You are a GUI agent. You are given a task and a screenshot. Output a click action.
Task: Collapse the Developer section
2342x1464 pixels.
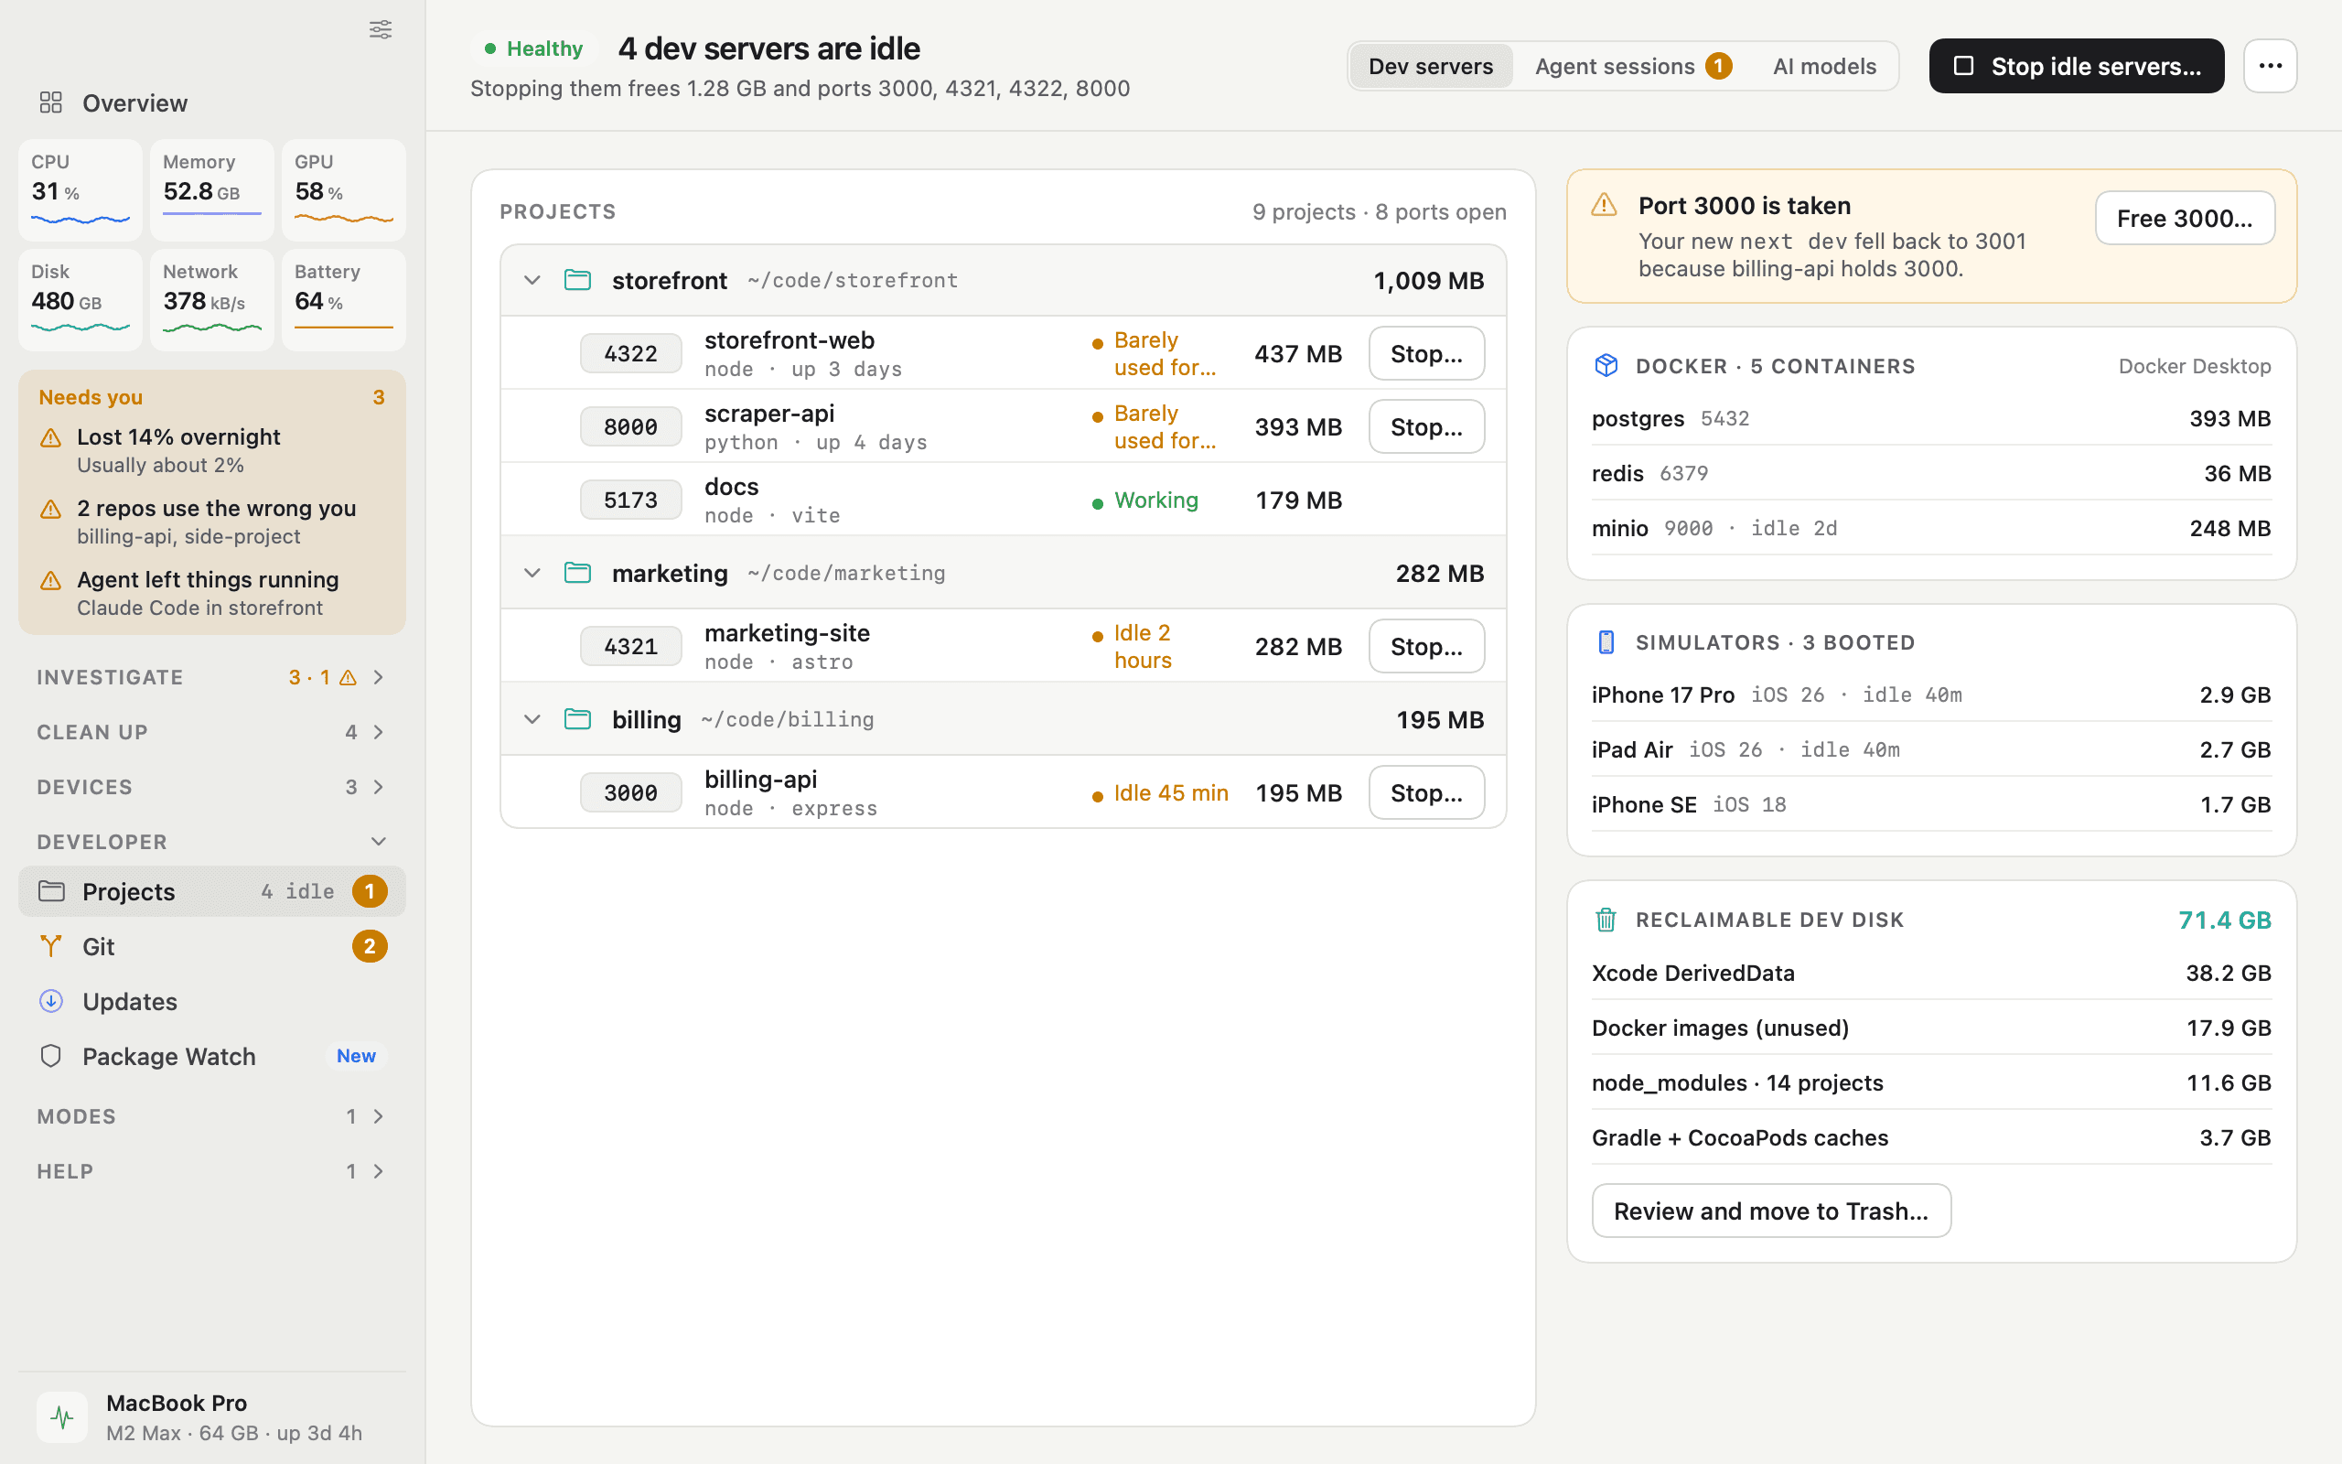click(212, 842)
